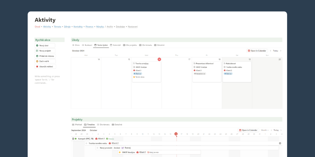The image size is (315, 157).
Task: Click the Nový projekt button
Action: [45, 51]
